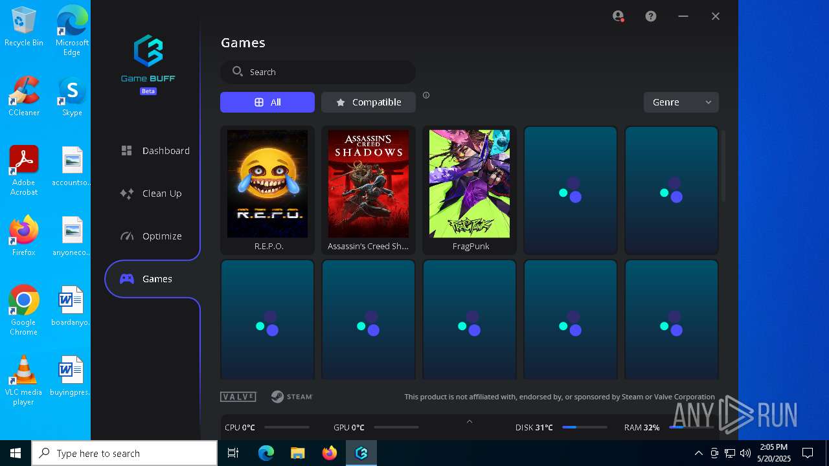Select the VLC media player shortcut
This screenshot has width=829, height=466.
[24, 380]
